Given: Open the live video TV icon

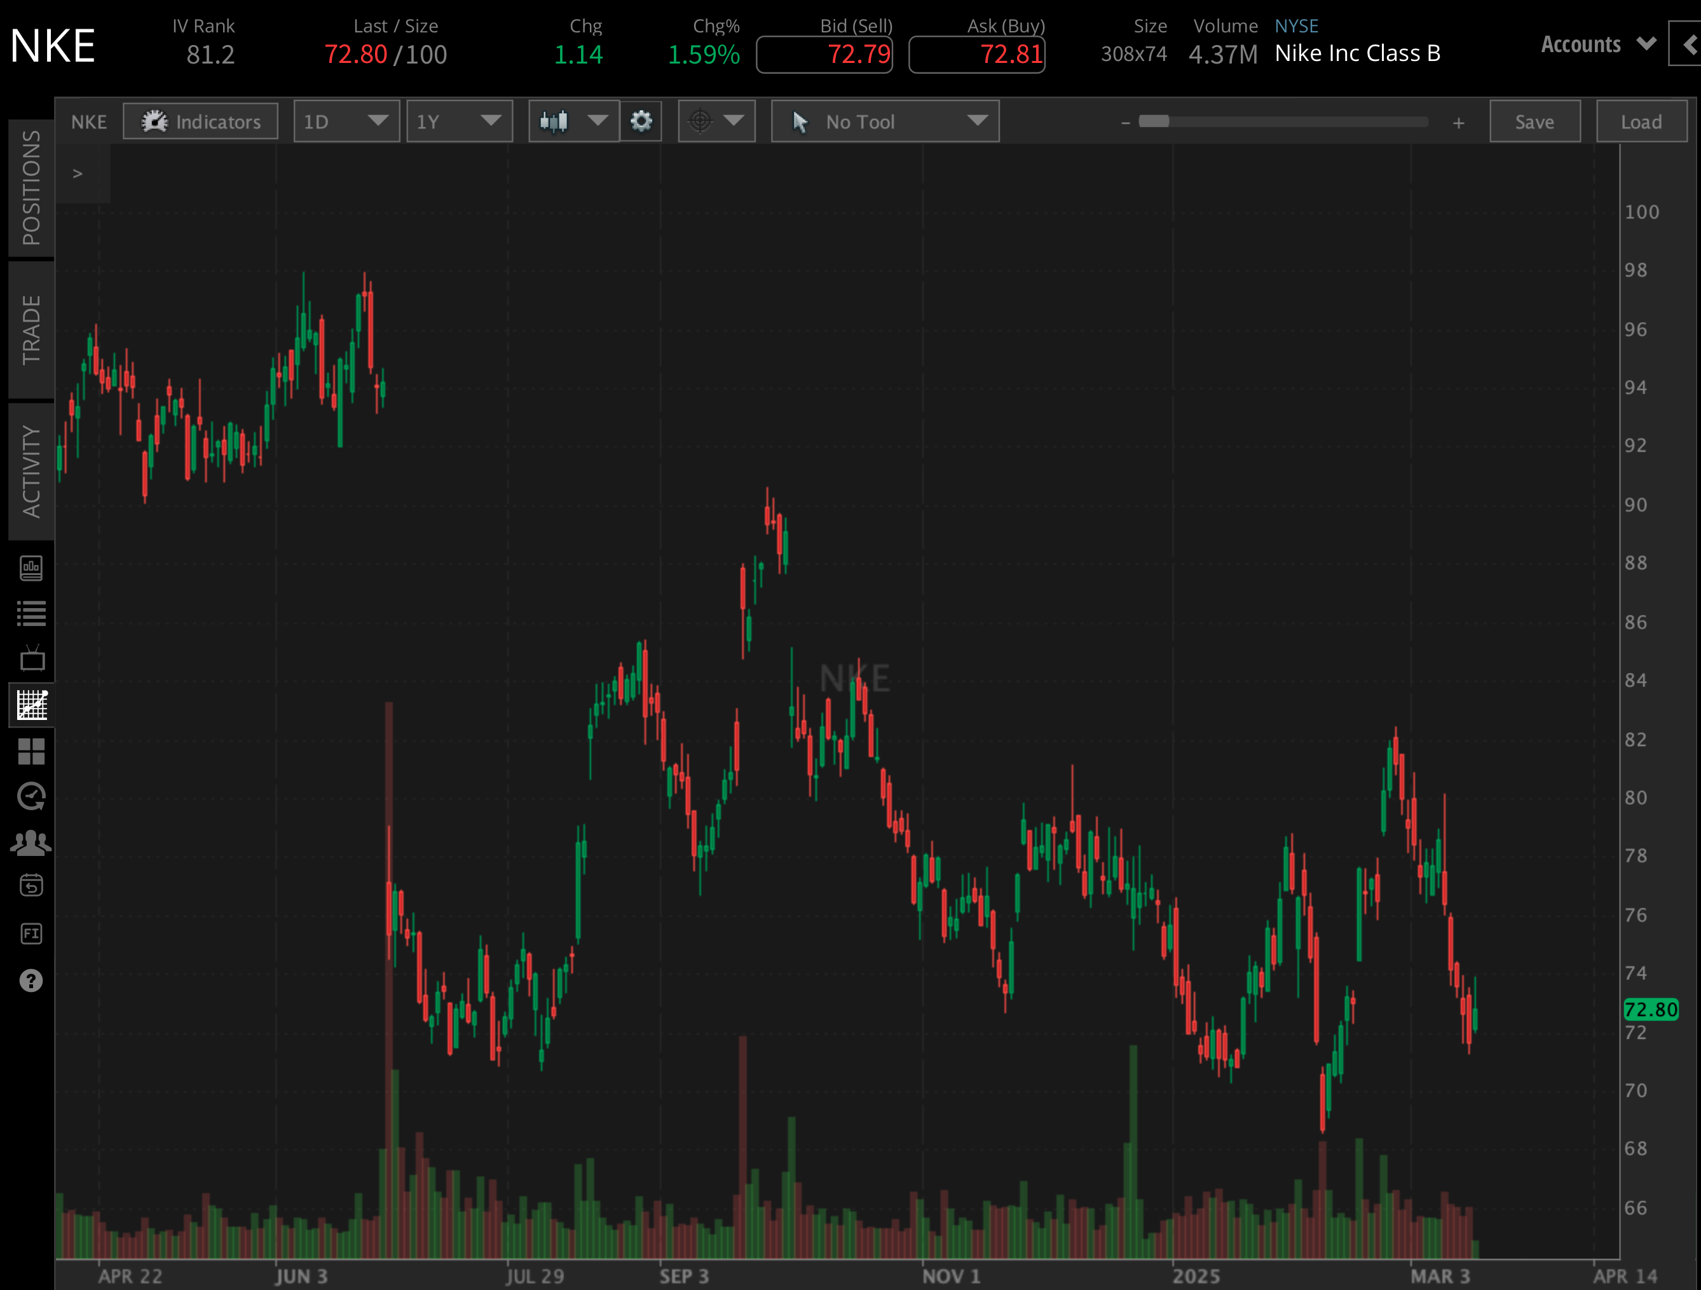Looking at the screenshot, I should [x=31, y=659].
